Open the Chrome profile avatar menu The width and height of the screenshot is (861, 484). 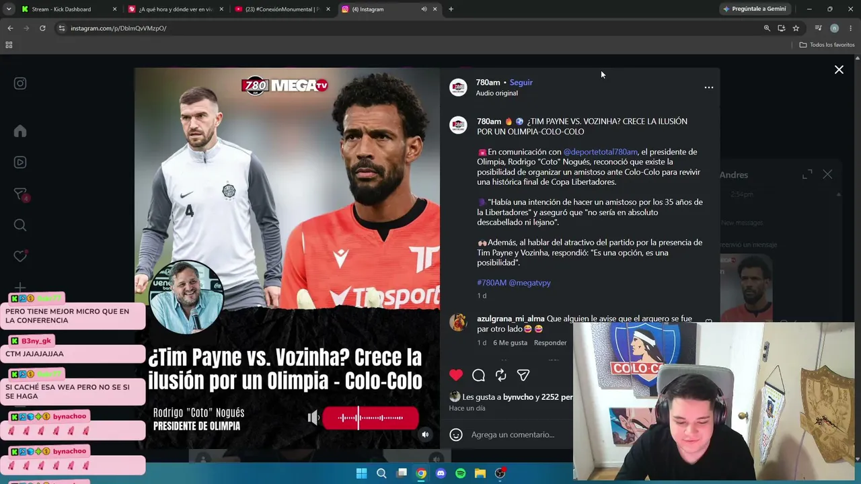pos(834,28)
